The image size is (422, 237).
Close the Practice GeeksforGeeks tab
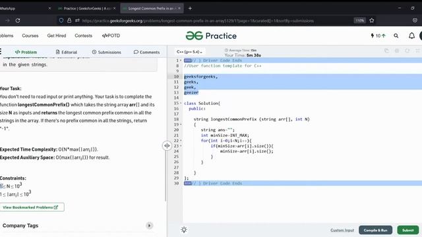click(114, 9)
